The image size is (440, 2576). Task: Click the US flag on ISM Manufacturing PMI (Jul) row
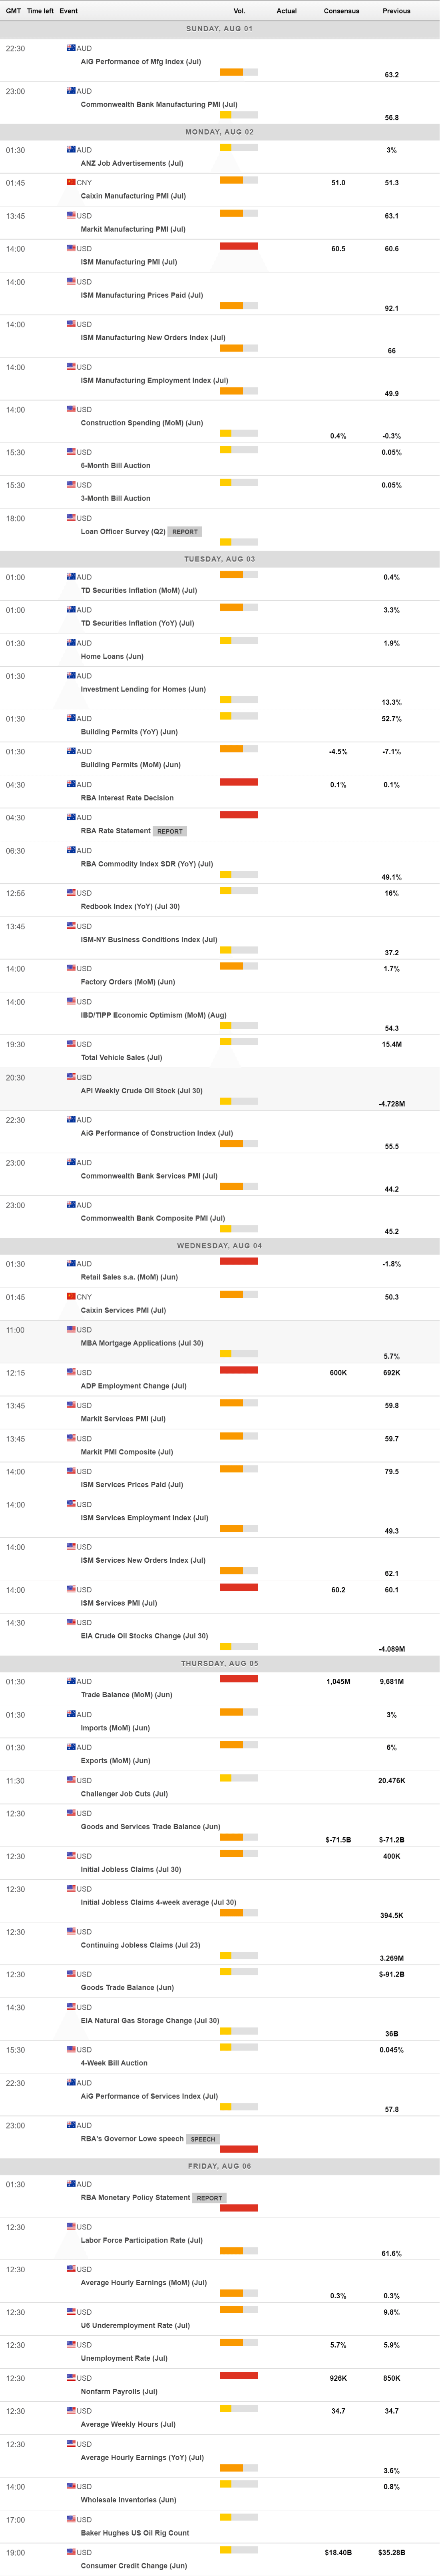click(71, 248)
